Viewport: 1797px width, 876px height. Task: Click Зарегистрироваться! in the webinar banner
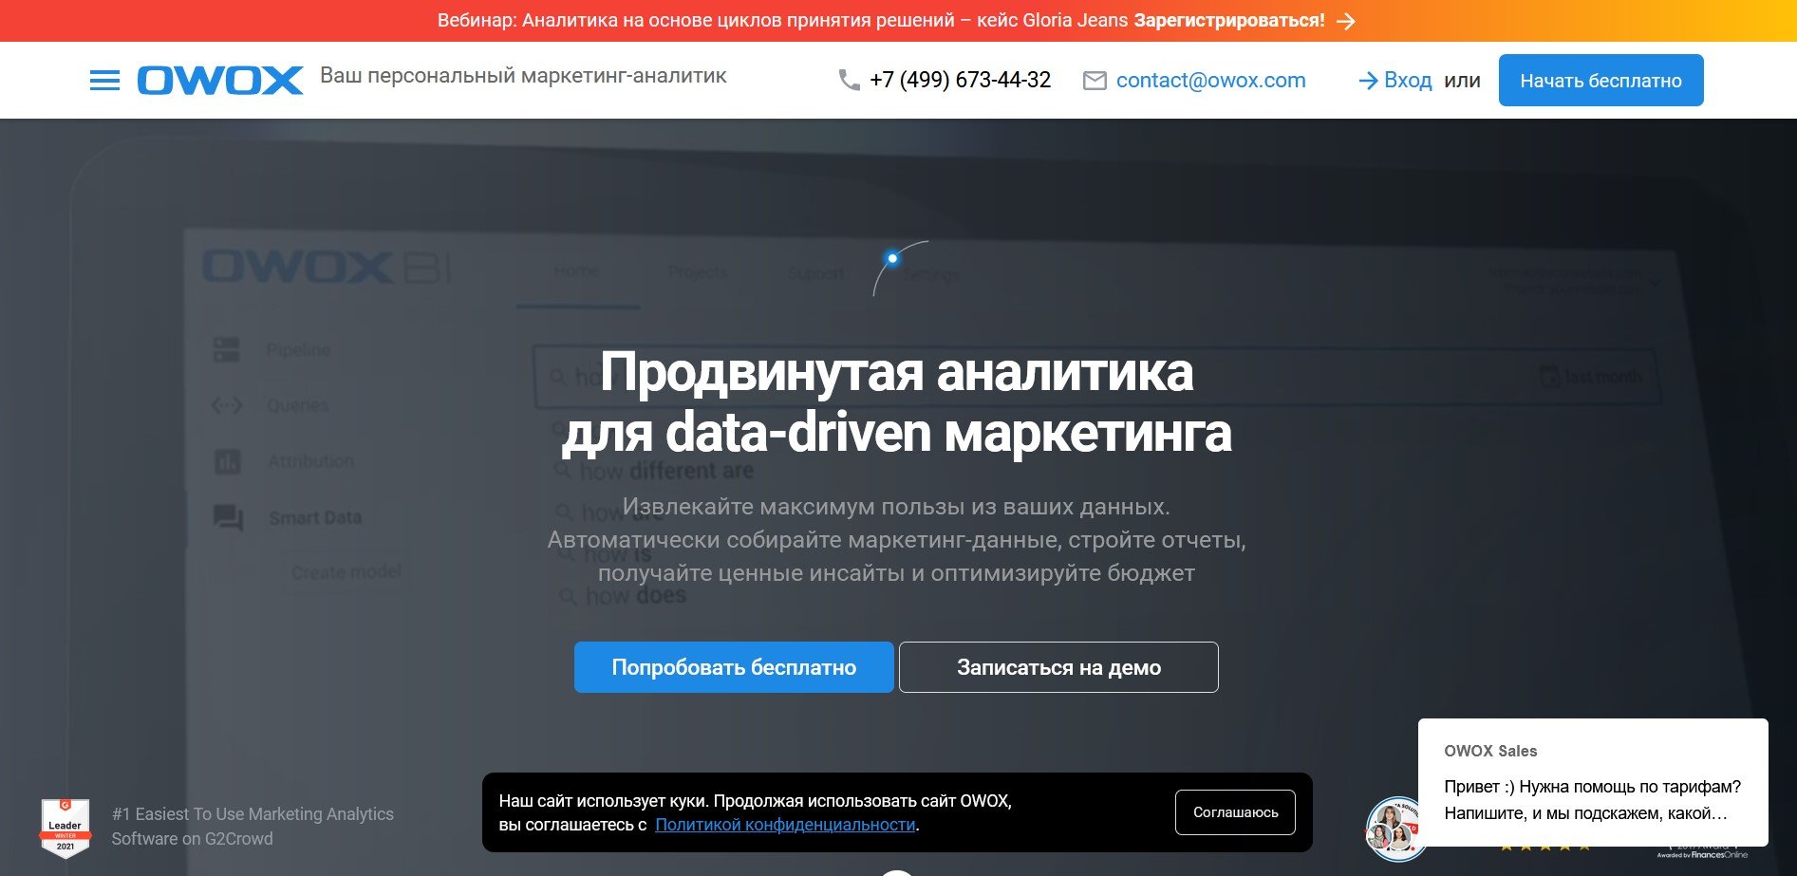pyautogui.click(x=1228, y=21)
